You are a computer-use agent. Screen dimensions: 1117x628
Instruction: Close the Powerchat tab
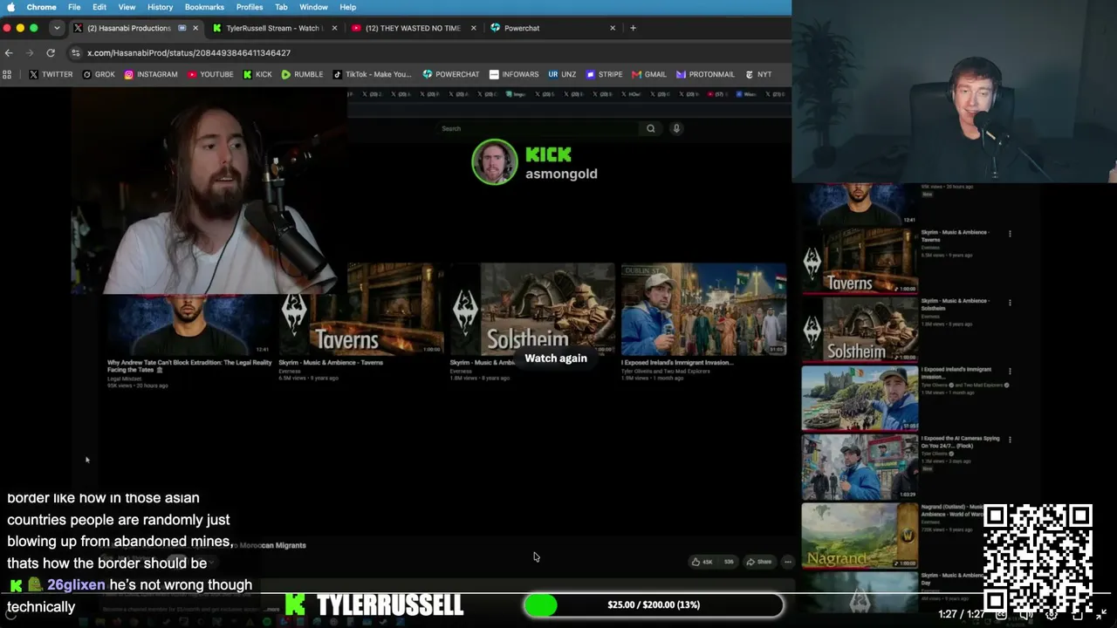[613, 28]
